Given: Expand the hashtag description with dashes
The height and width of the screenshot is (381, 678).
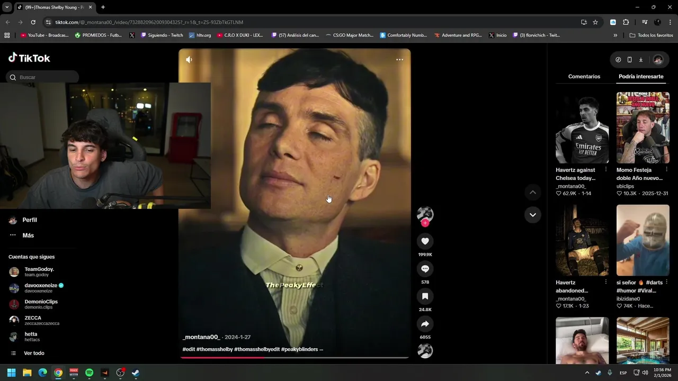Looking at the screenshot, I should click(321, 349).
